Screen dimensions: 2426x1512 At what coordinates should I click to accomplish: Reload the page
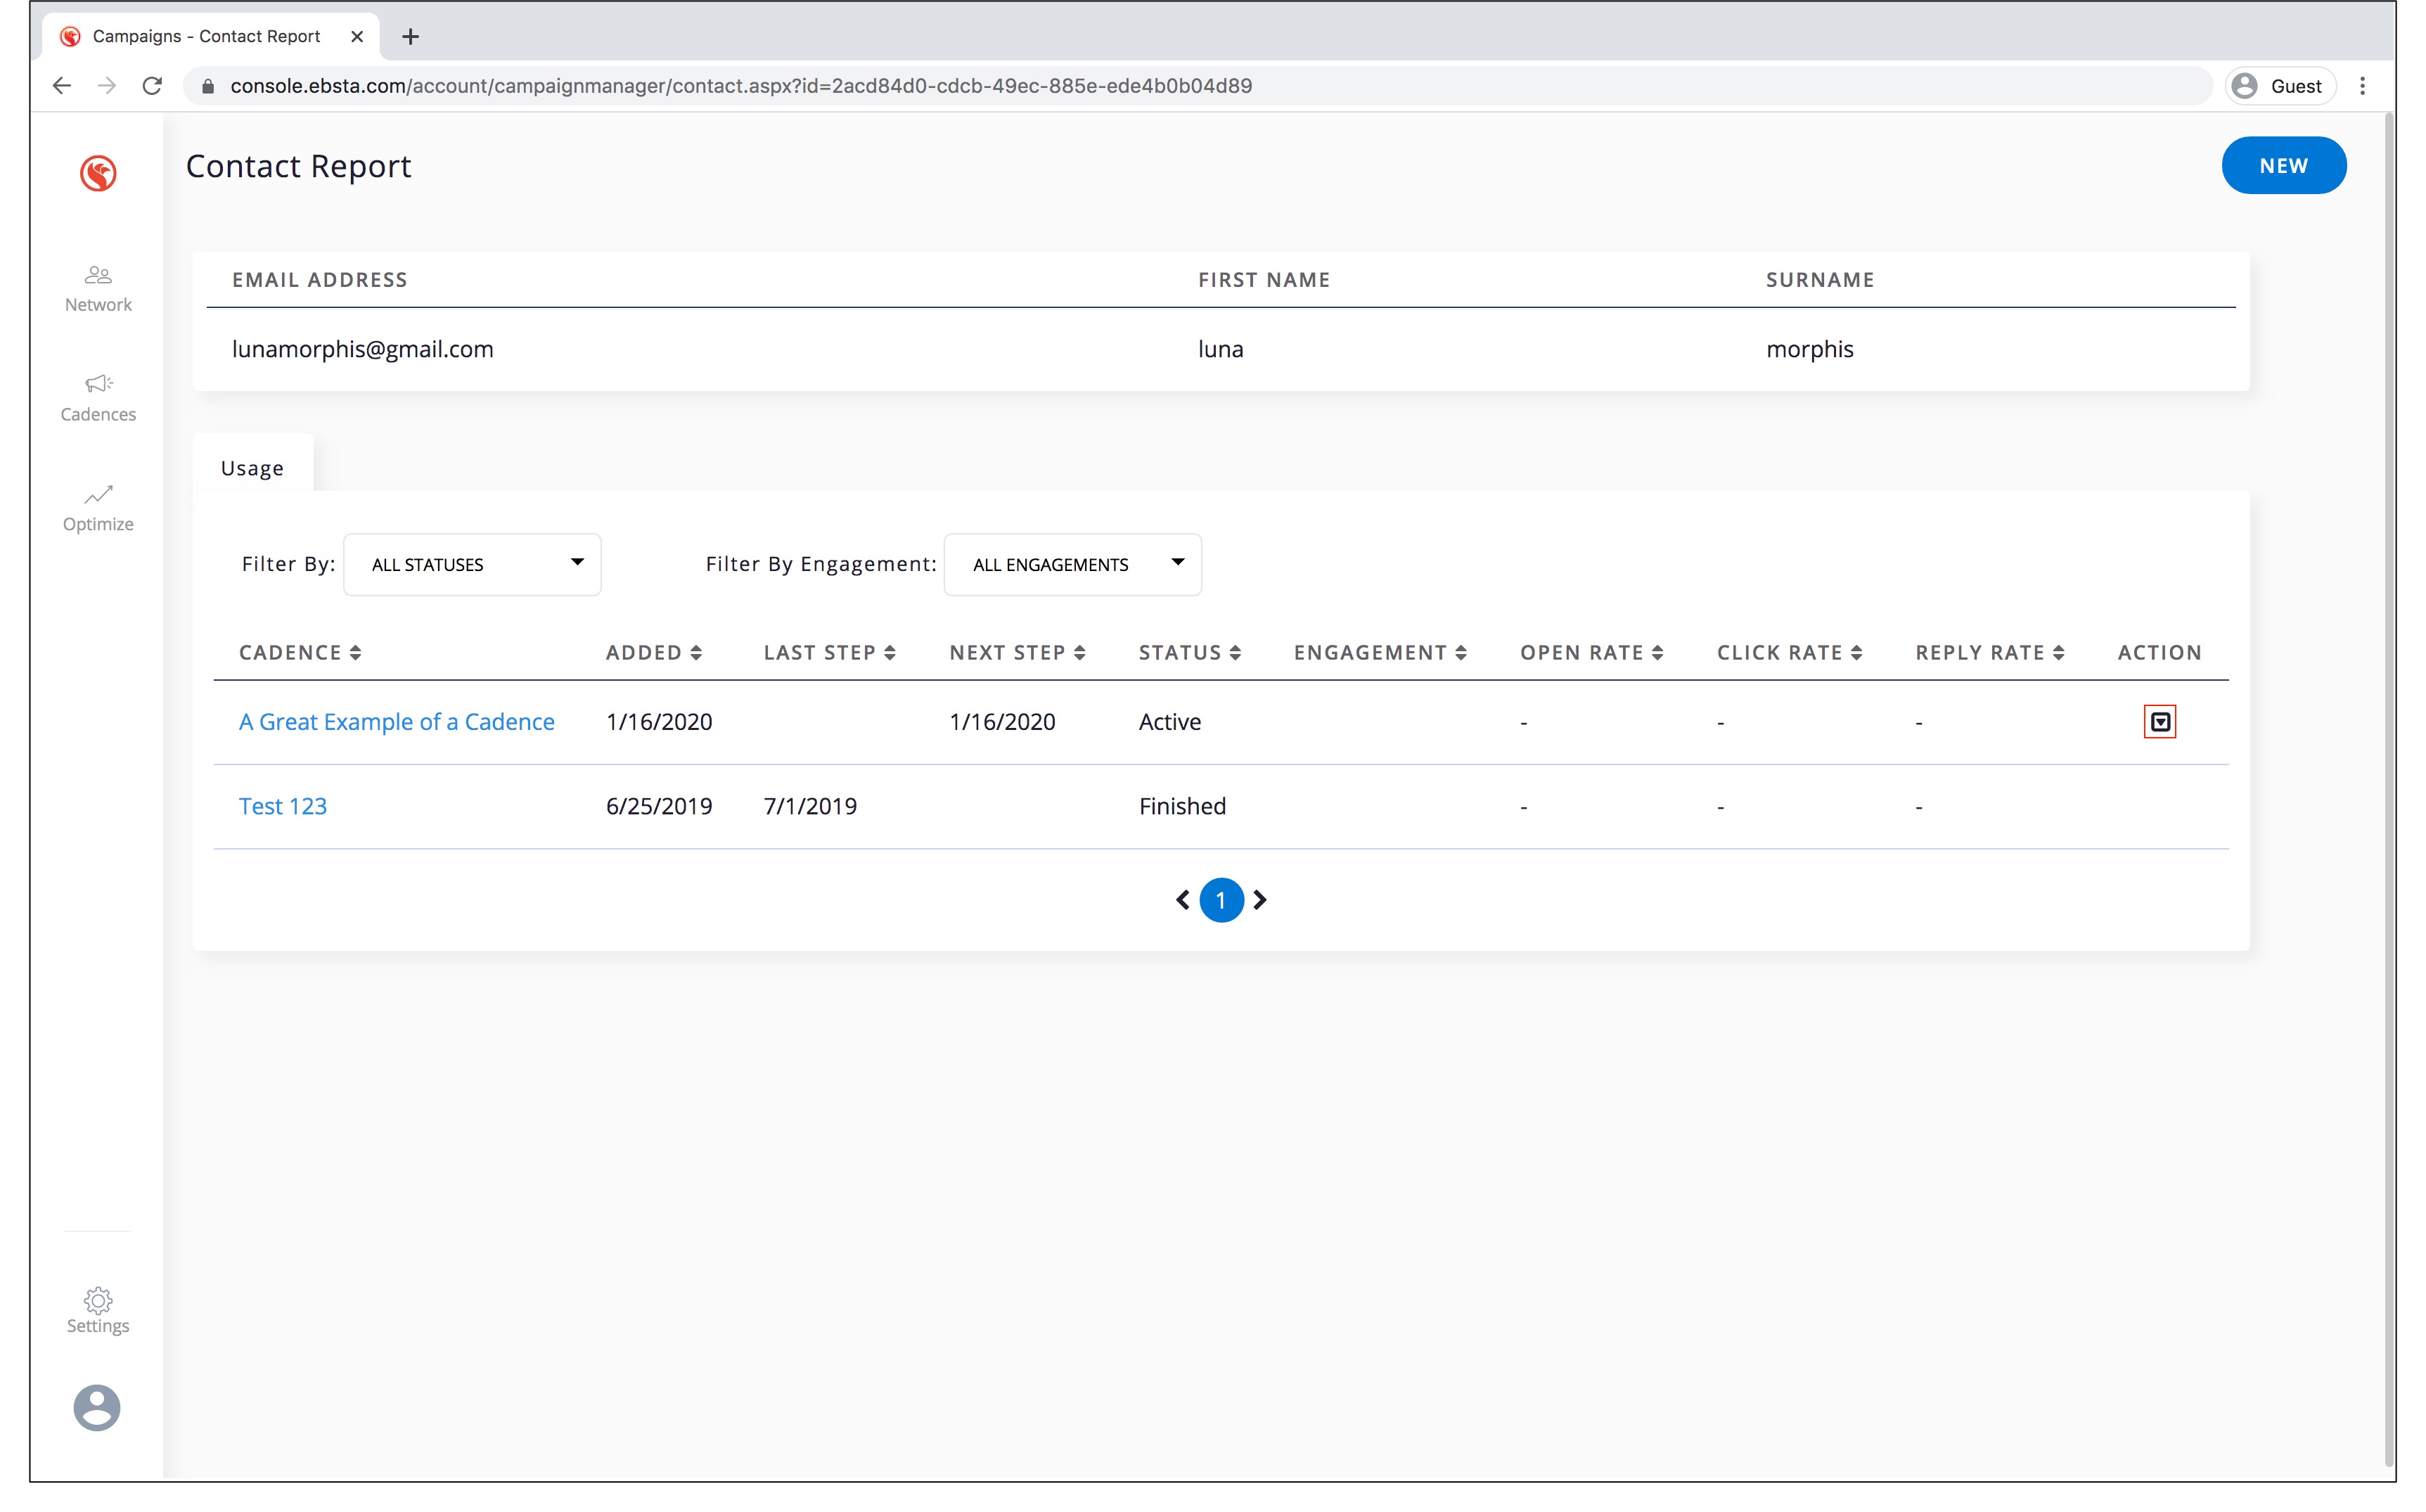click(x=152, y=86)
